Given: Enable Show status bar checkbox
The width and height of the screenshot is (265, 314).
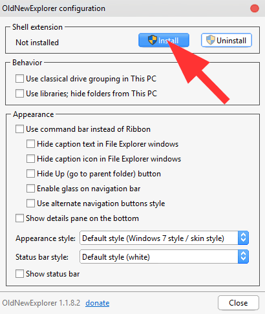Looking at the screenshot, I should click(x=19, y=274).
